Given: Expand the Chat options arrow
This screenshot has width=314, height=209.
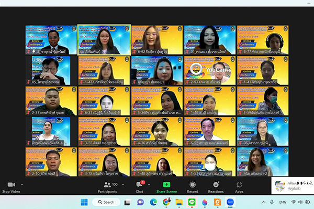Looking at the screenshot, I should [150, 184].
